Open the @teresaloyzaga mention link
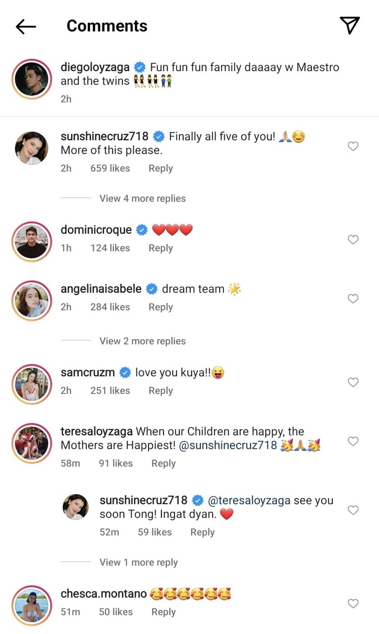This screenshot has height=634, width=379. pyautogui.click(x=249, y=500)
